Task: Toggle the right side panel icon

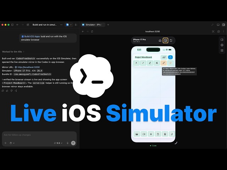Action: click(223, 25)
